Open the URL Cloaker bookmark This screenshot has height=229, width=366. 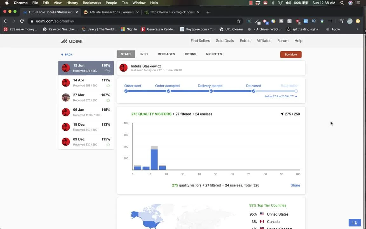pyautogui.click(x=231, y=29)
